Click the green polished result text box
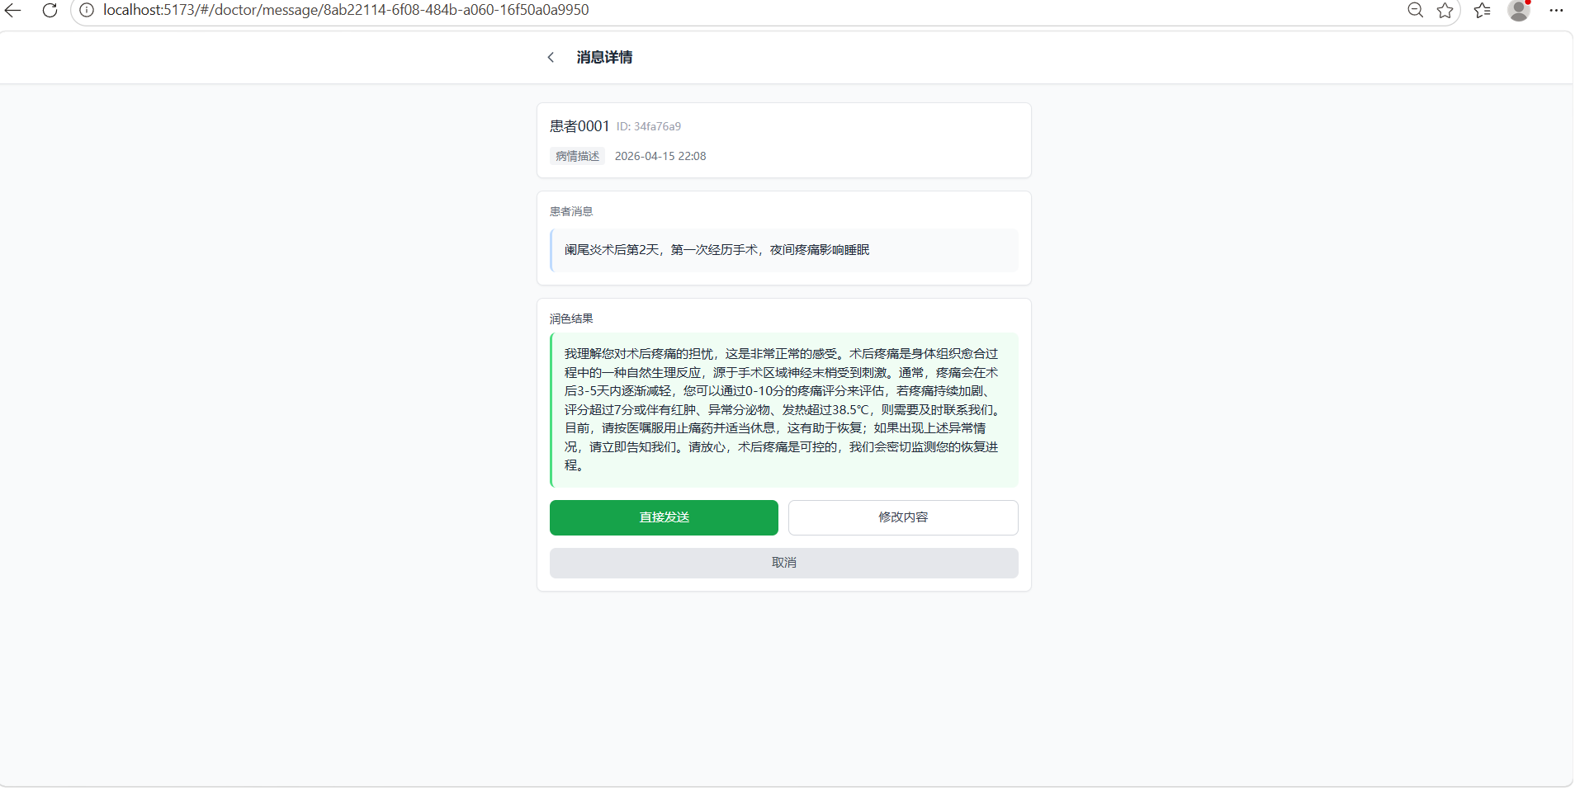This screenshot has height=788, width=1575. [x=783, y=409]
